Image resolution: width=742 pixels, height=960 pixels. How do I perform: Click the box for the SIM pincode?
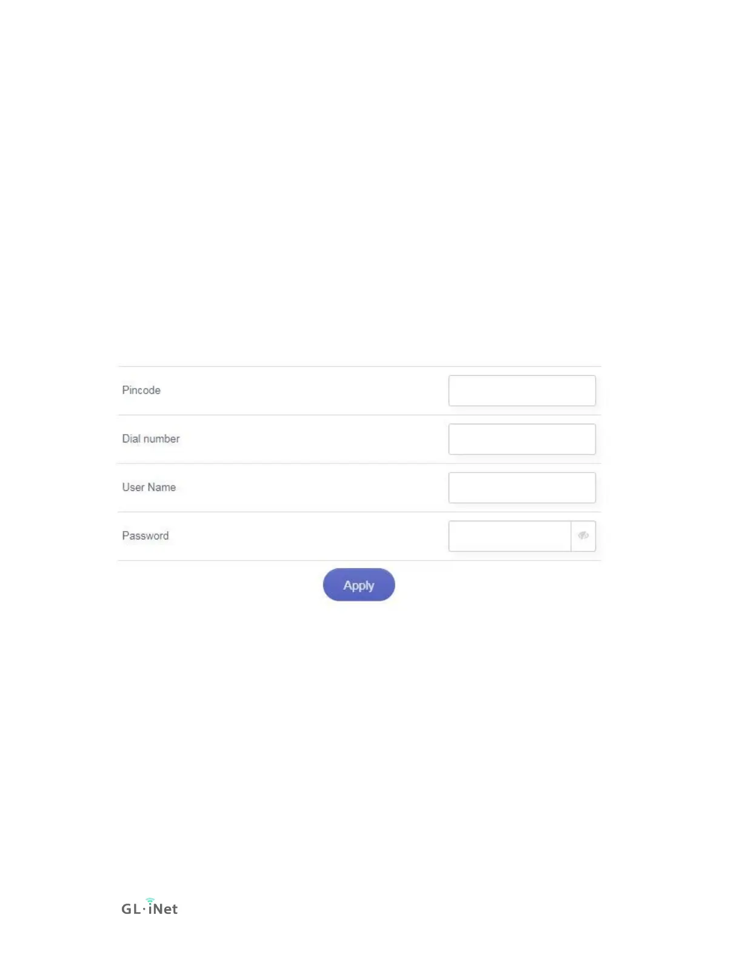coord(522,390)
